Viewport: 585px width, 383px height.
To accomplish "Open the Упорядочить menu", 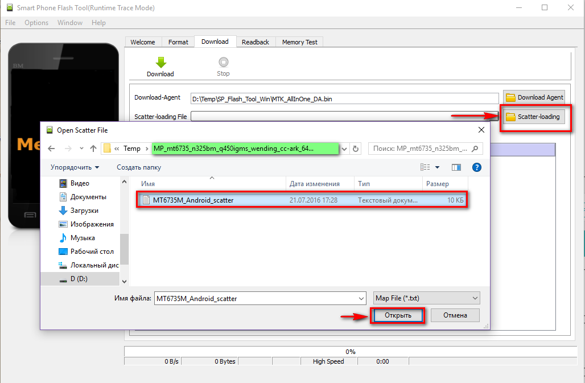I will pos(75,167).
